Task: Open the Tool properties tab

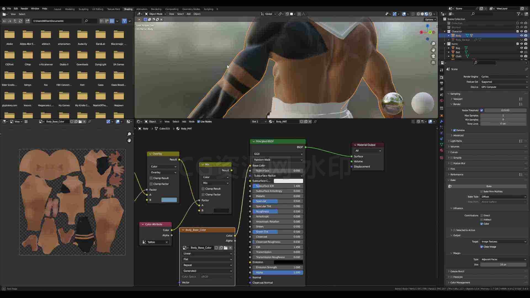Action: (x=441, y=70)
